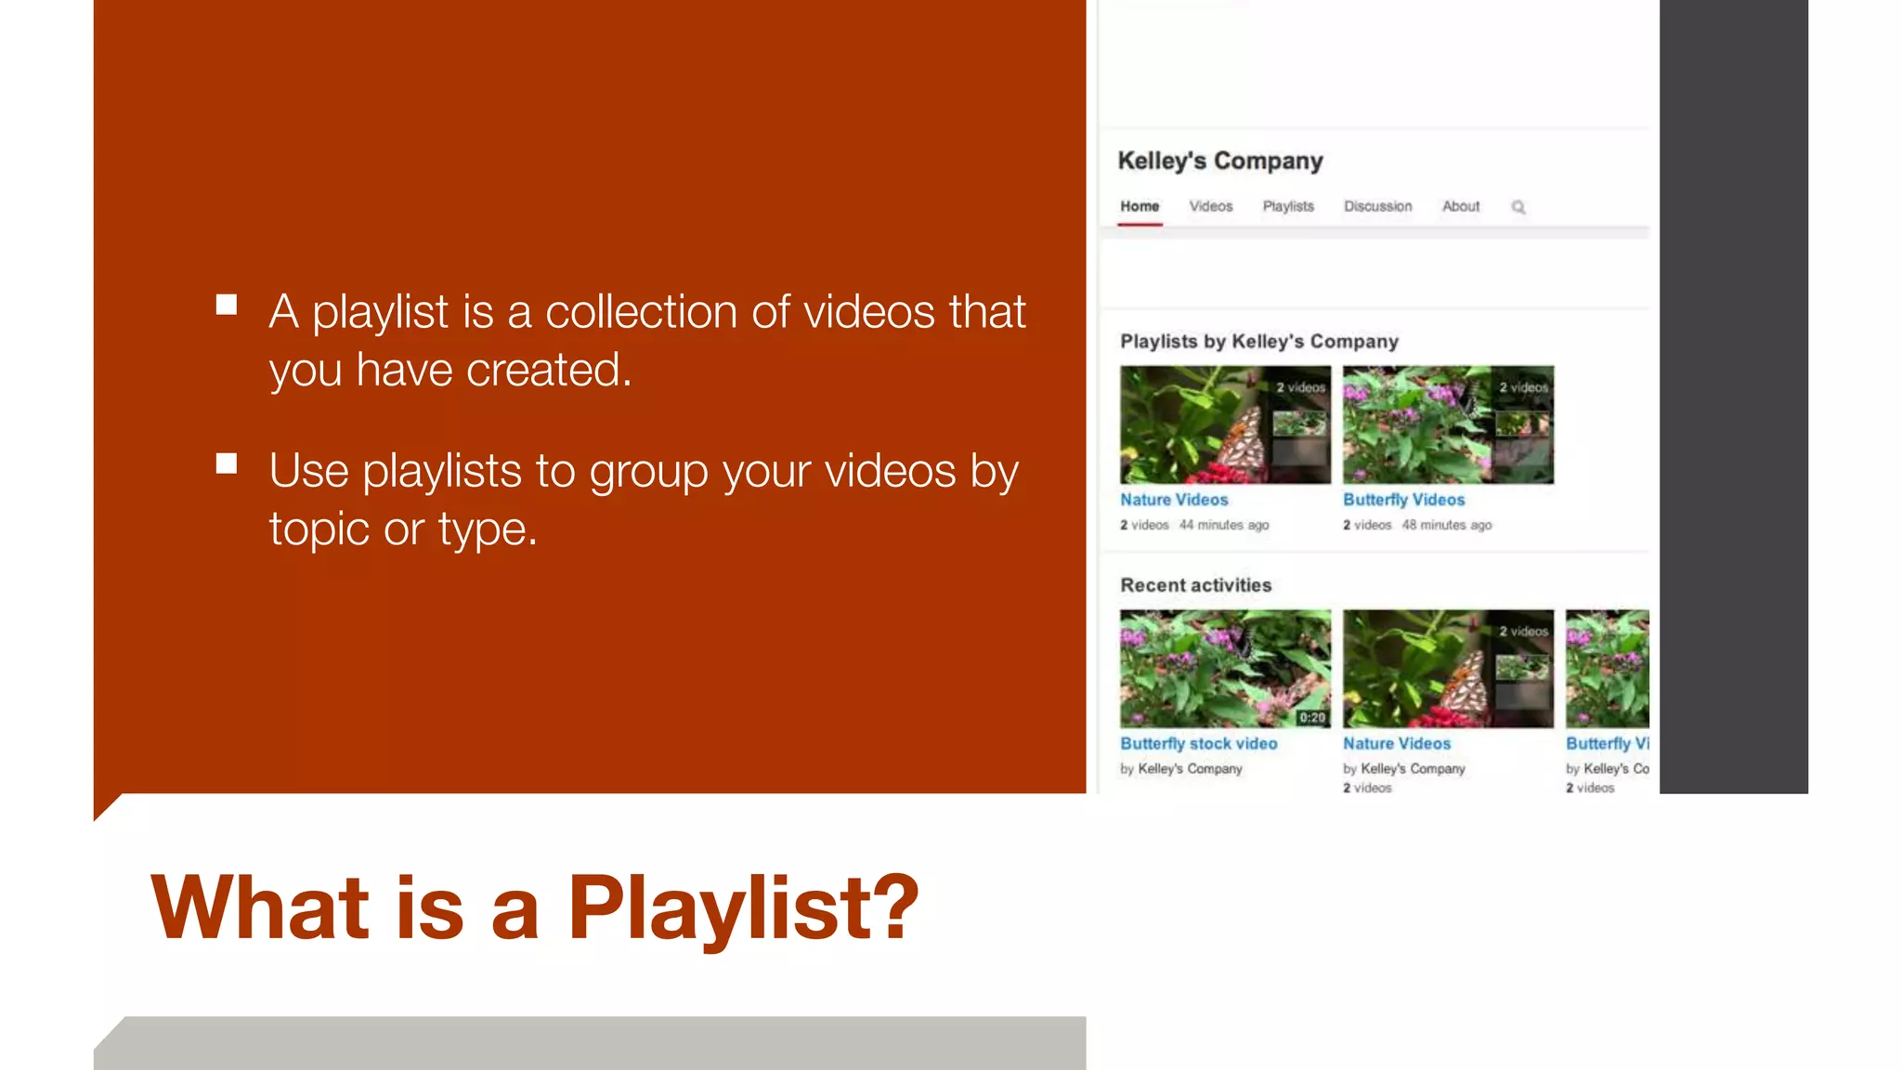Click the Recent activities heading
Viewport: 1902px width, 1070px height.
(x=1195, y=585)
